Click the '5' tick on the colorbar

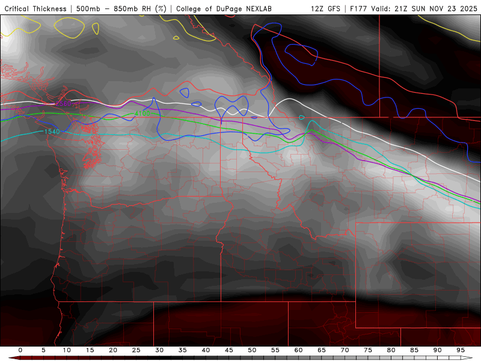point(43,350)
